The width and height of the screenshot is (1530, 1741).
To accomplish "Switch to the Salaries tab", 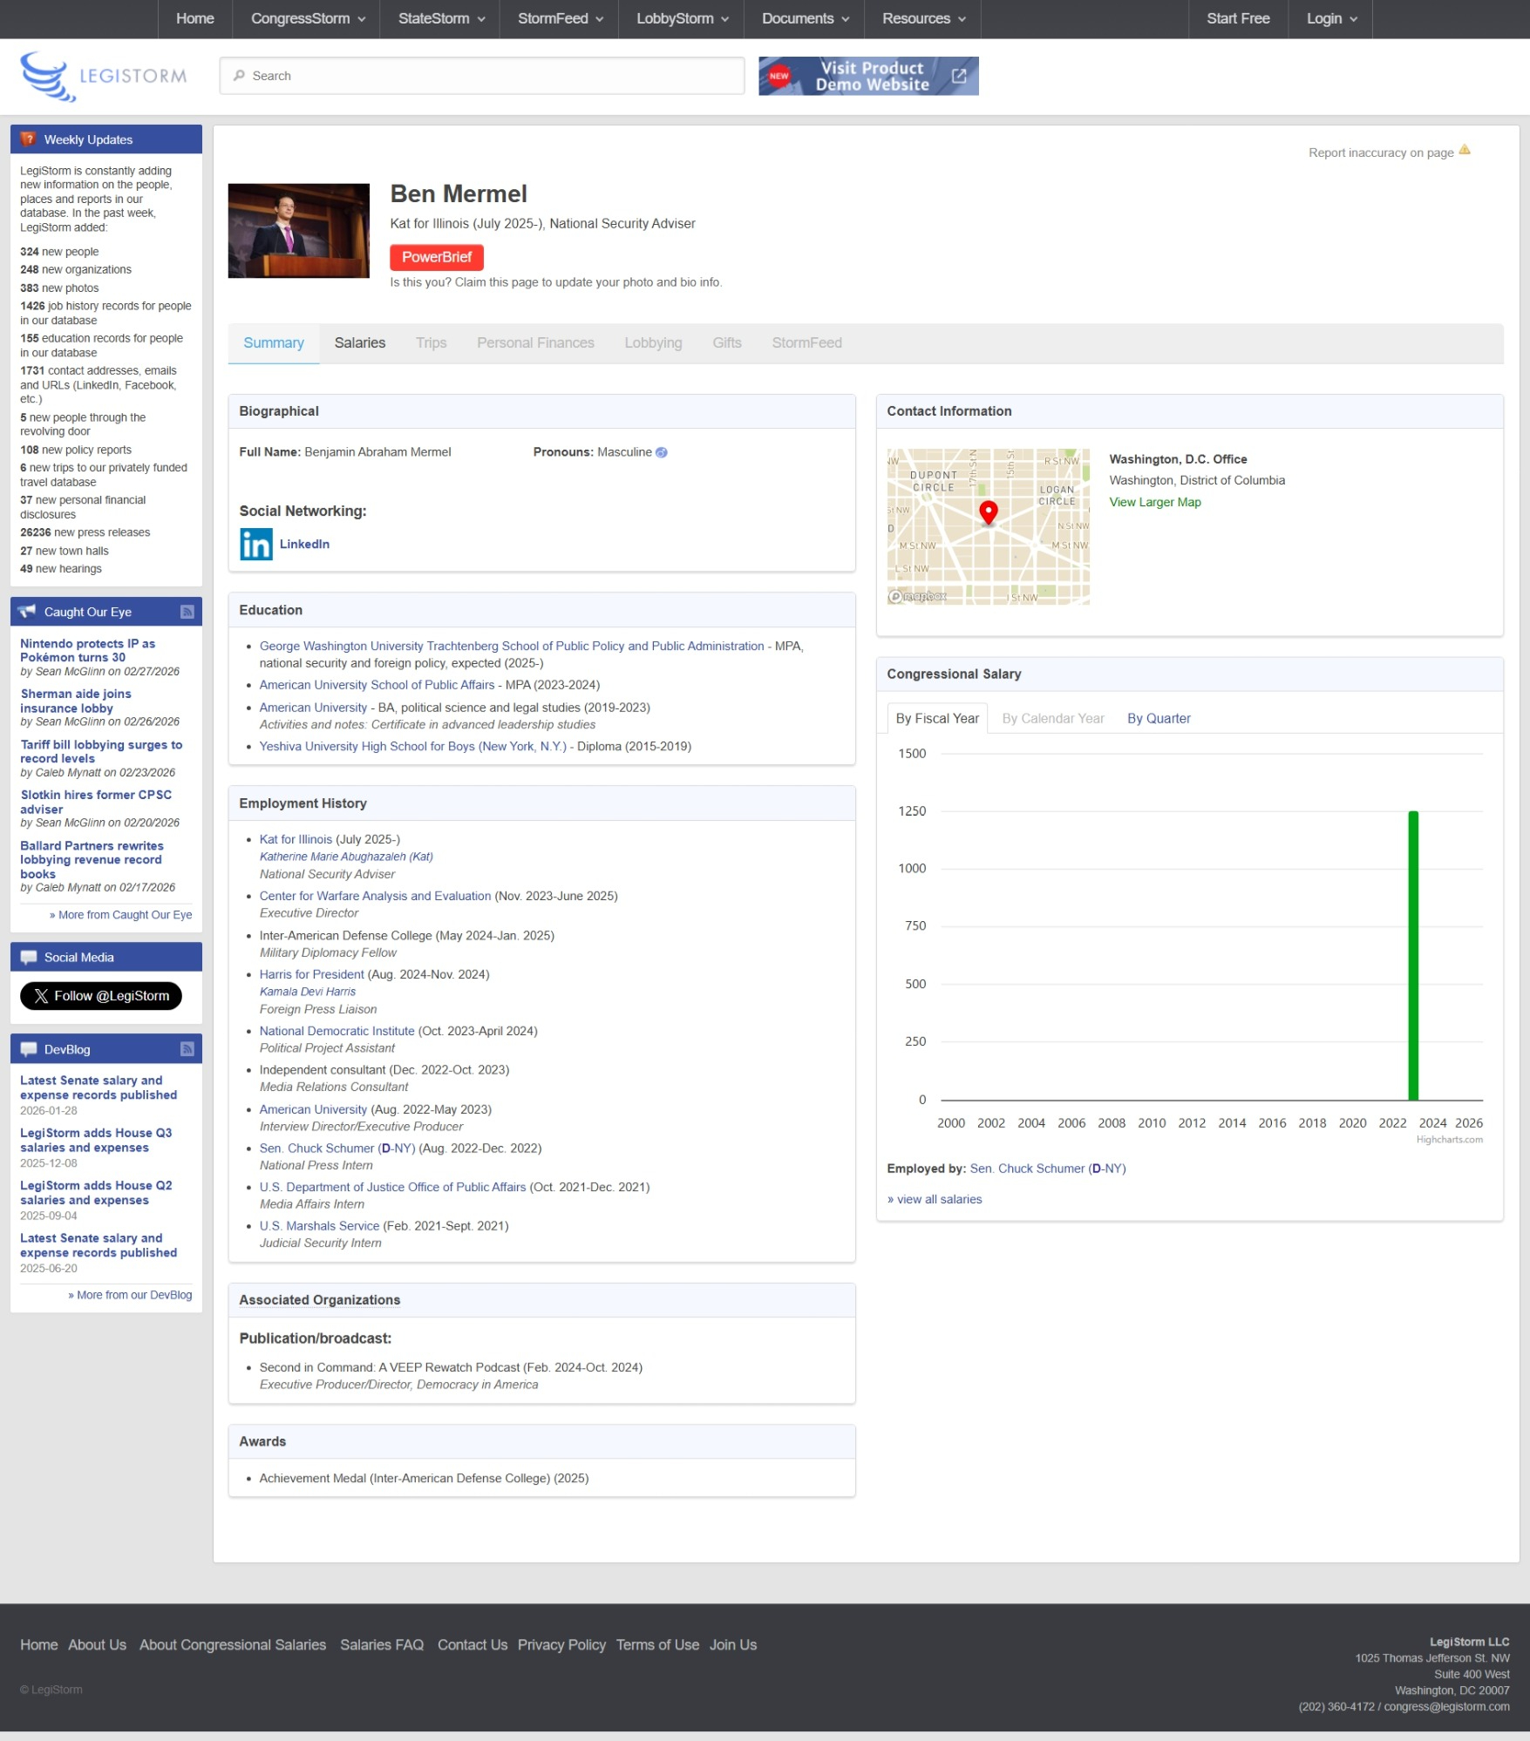I will pyautogui.click(x=359, y=343).
